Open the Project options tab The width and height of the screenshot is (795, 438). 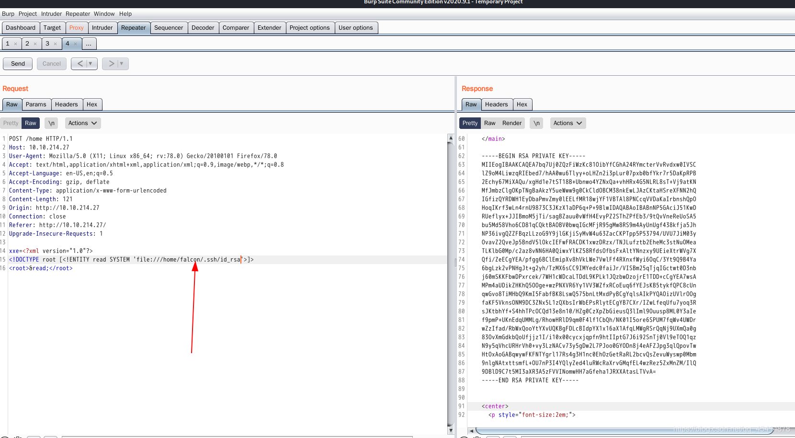[310, 28]
